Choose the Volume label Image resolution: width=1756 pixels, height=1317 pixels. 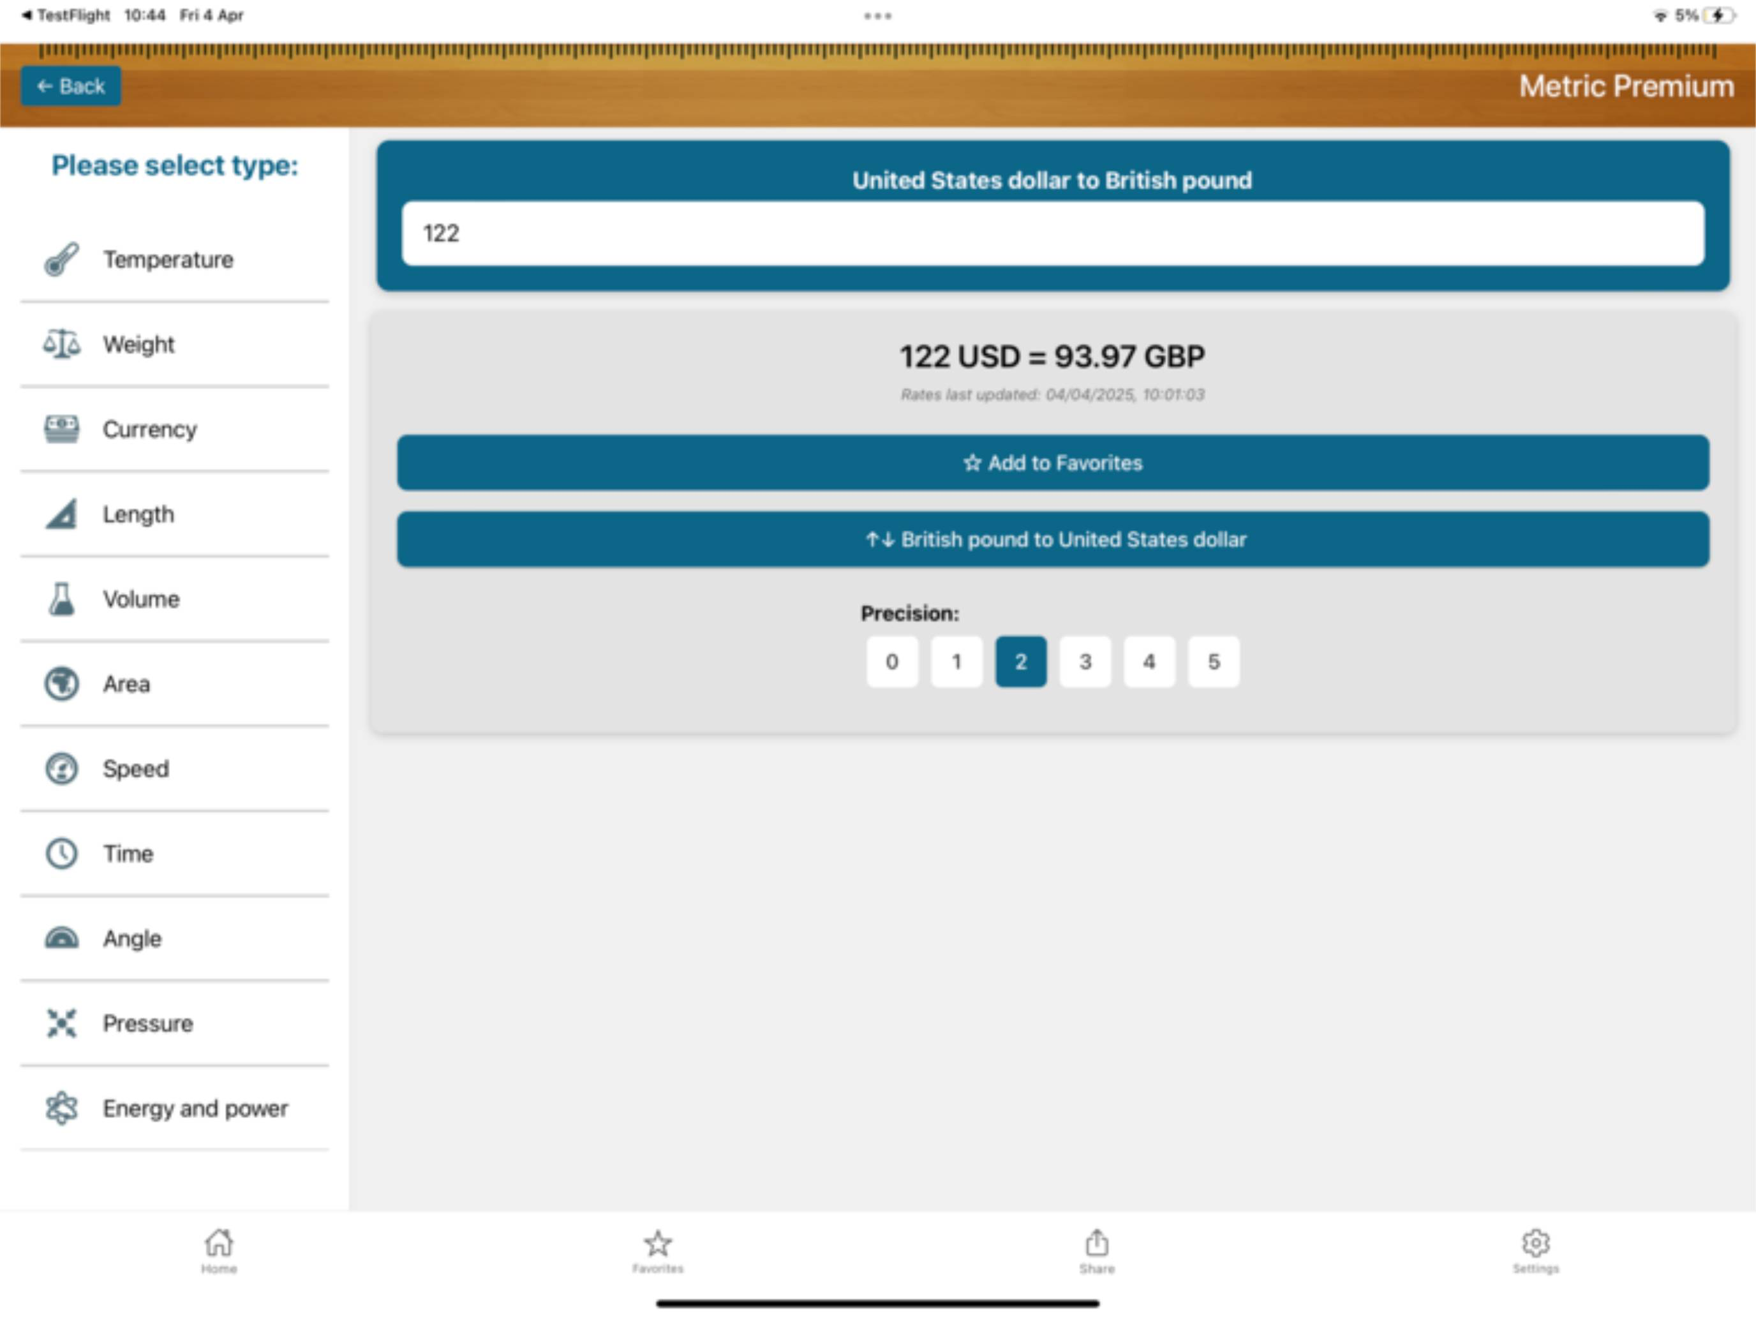point(141,599)
